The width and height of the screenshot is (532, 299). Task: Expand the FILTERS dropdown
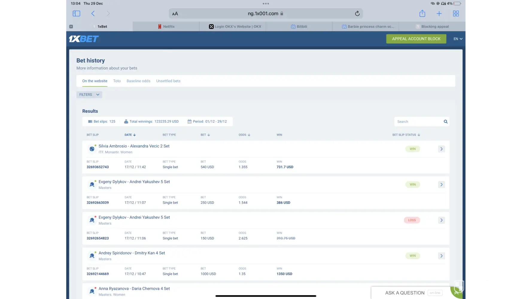tap(89, 94)
